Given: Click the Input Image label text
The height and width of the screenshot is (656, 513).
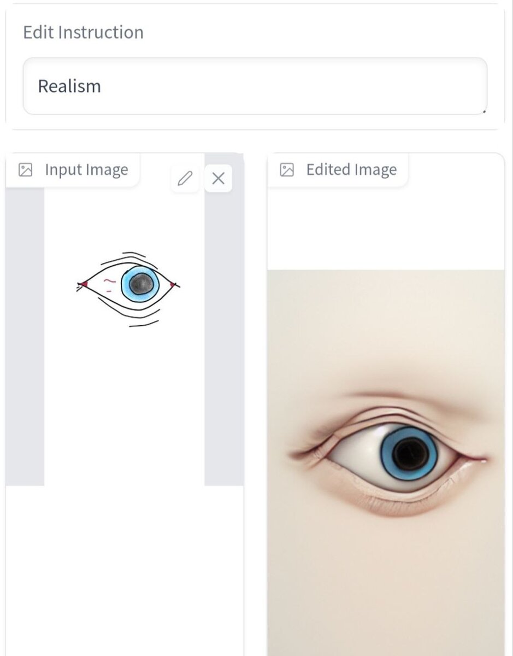Looking at the screenshot, I should coord(86,170).
